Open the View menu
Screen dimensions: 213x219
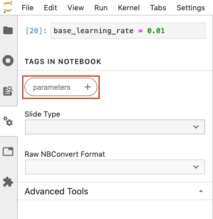point(76,8)
